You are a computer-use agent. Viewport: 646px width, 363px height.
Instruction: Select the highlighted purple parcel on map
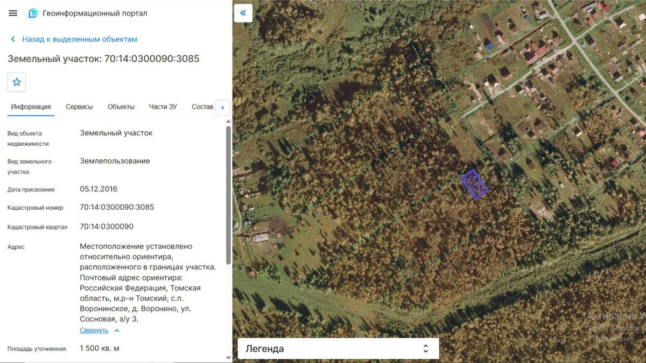point(474,184)
